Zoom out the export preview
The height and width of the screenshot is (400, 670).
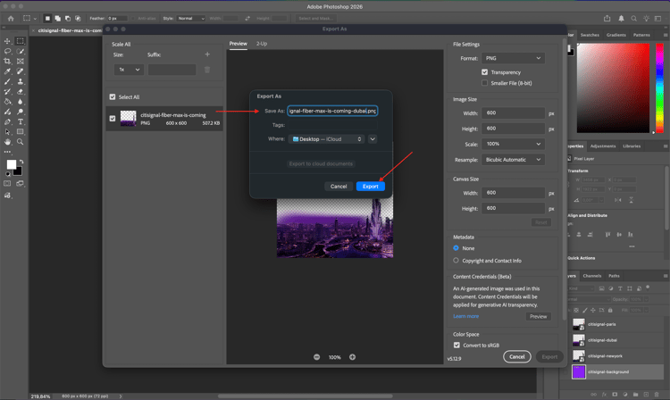[x=317, y=357]
